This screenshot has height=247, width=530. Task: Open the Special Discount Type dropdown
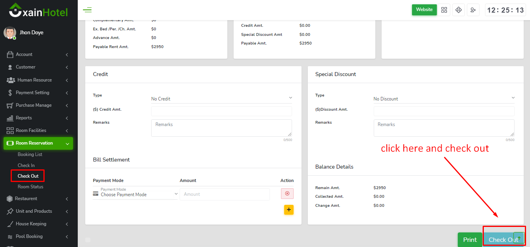(x=444, y=98)
